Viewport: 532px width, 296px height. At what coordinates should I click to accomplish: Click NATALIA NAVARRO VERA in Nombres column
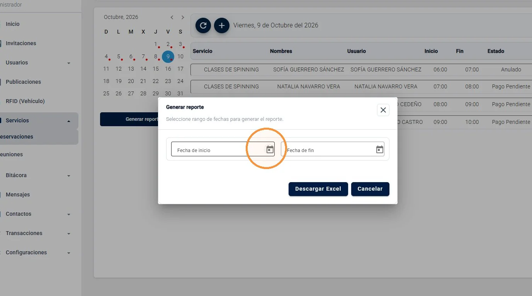point(309,86)
